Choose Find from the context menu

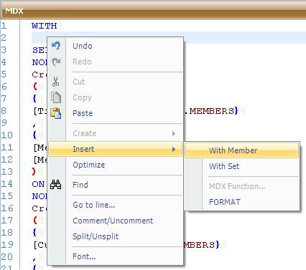point(116,185)
